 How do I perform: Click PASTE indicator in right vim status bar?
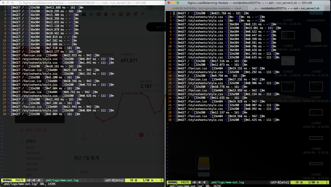pos(185,182)
